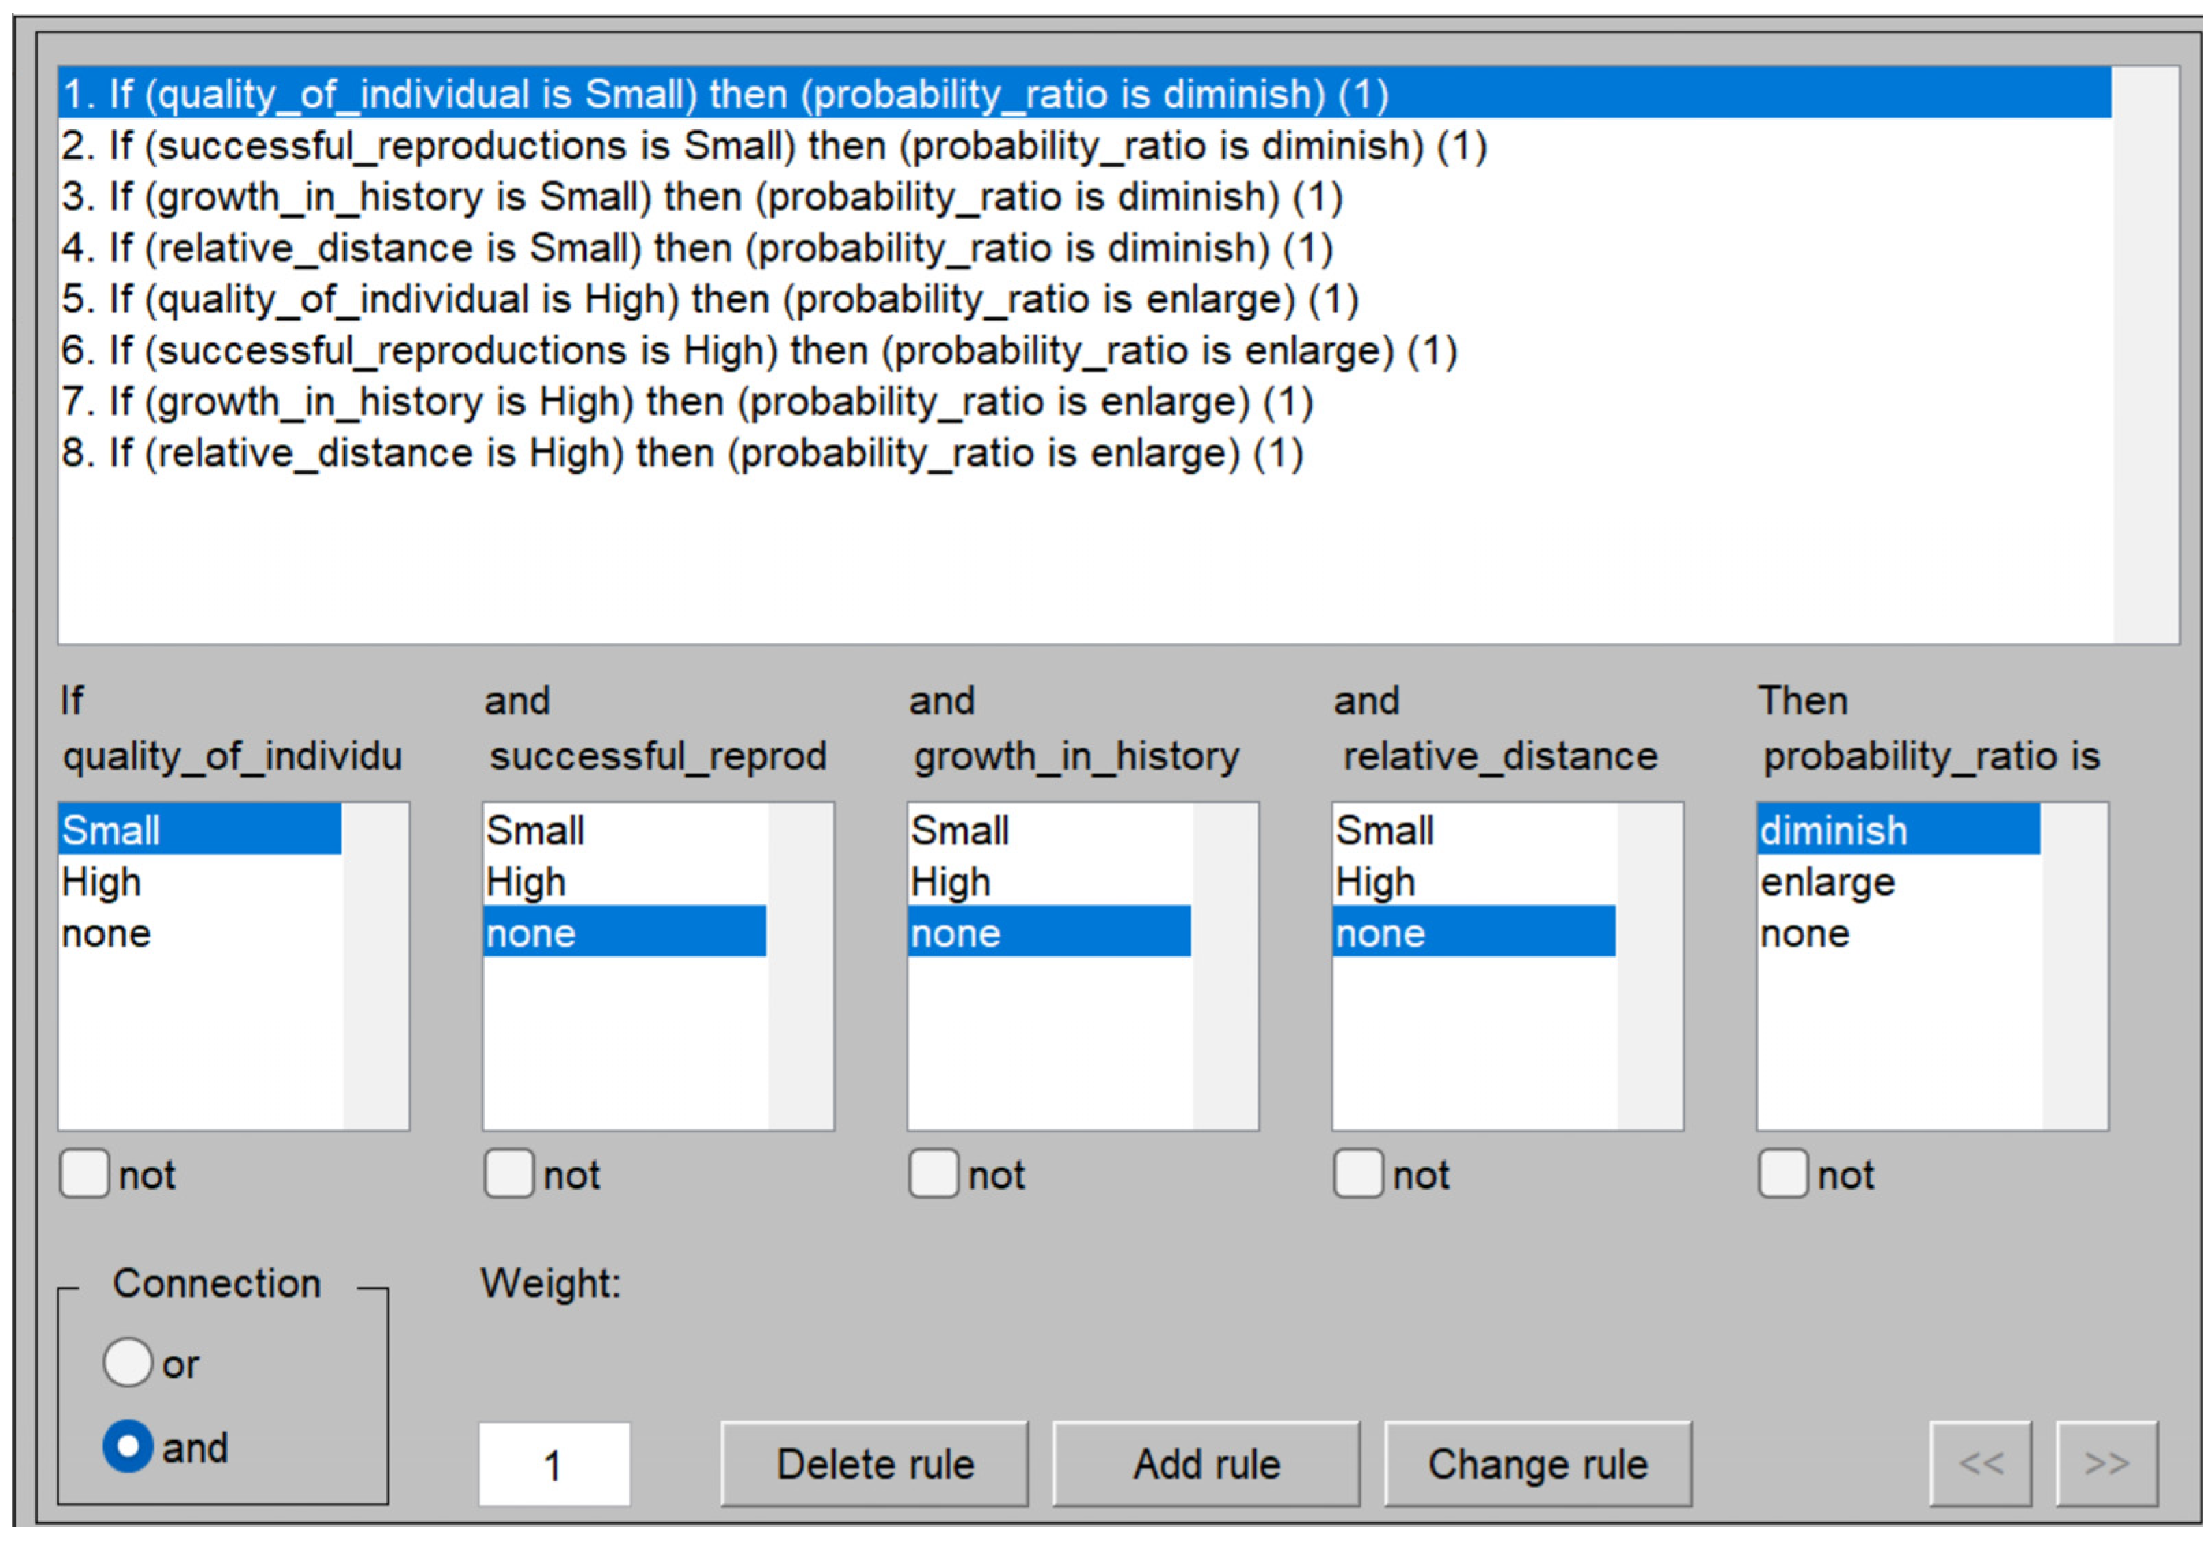Select Small in relative_distance list
Viewport: 2211px width, 1543px height.
[1384, 831]
